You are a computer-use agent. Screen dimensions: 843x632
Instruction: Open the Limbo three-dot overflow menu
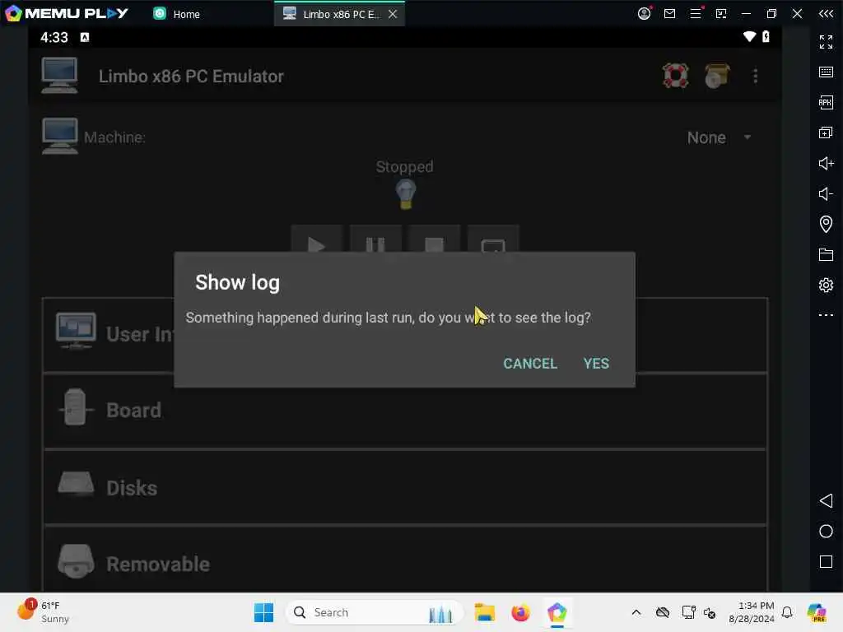pyautogui.click(x=756, y=76)
